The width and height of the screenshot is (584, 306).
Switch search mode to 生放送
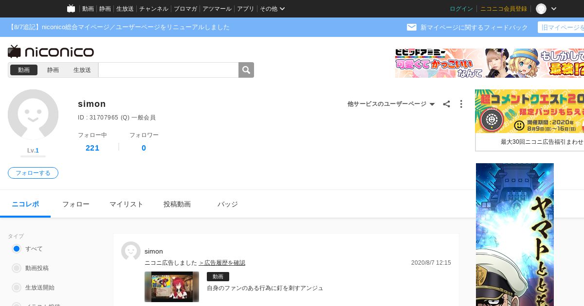point(82,70)
